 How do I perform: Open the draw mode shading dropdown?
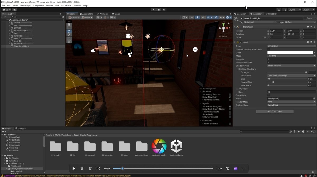185,17
